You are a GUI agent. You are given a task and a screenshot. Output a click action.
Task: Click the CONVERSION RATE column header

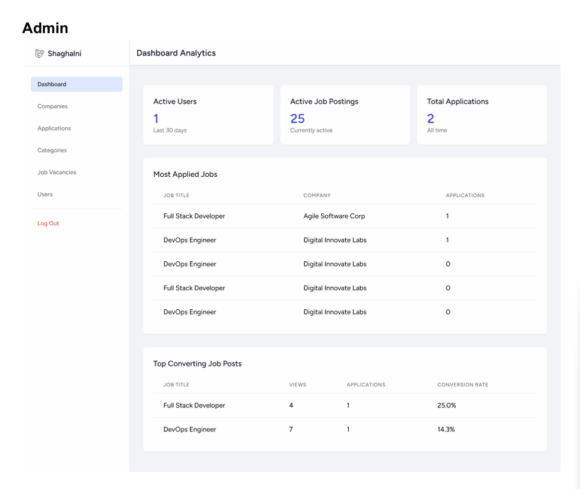pyautogui.click(x=462, y=385)
